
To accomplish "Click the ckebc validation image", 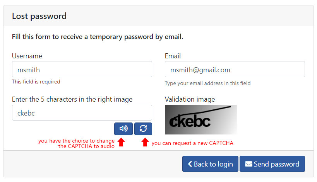I will click(201, 120).
